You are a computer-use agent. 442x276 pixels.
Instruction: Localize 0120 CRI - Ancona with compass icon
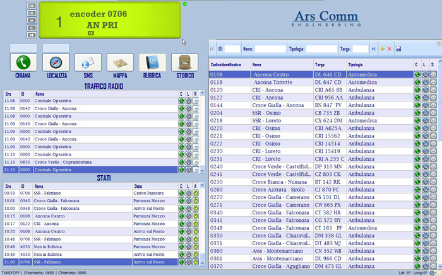point(426,89)
